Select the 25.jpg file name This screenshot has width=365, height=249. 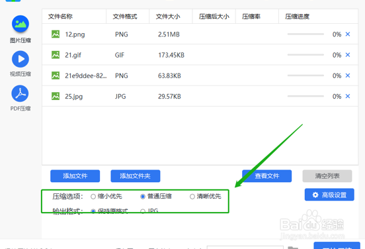[73, 97]
